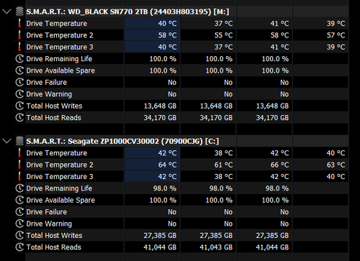Viewport: 360px width, 261px height.
Task: Click highlighted '42 °C' in Seagate Drive Temperature 3 row
Action: tap(167, 177)
